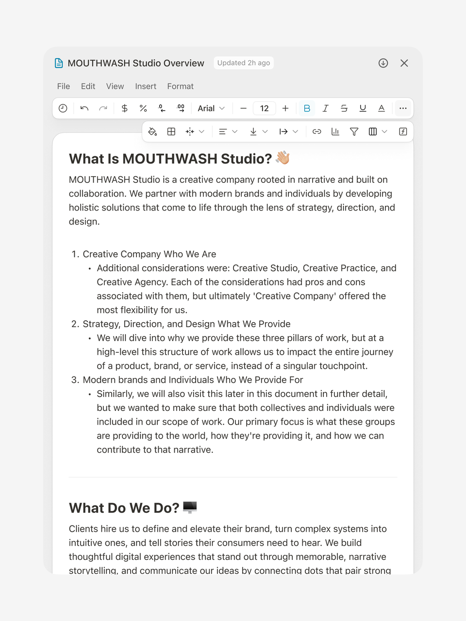Image resolution: width=466 pixels, height=621 pixels.
Task: Expand text wrapping options arrow
Action: [x=295, y=131]
